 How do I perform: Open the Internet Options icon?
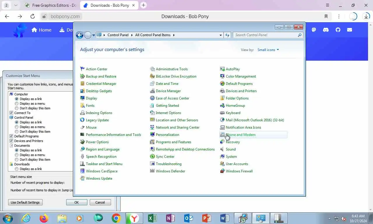152,113
